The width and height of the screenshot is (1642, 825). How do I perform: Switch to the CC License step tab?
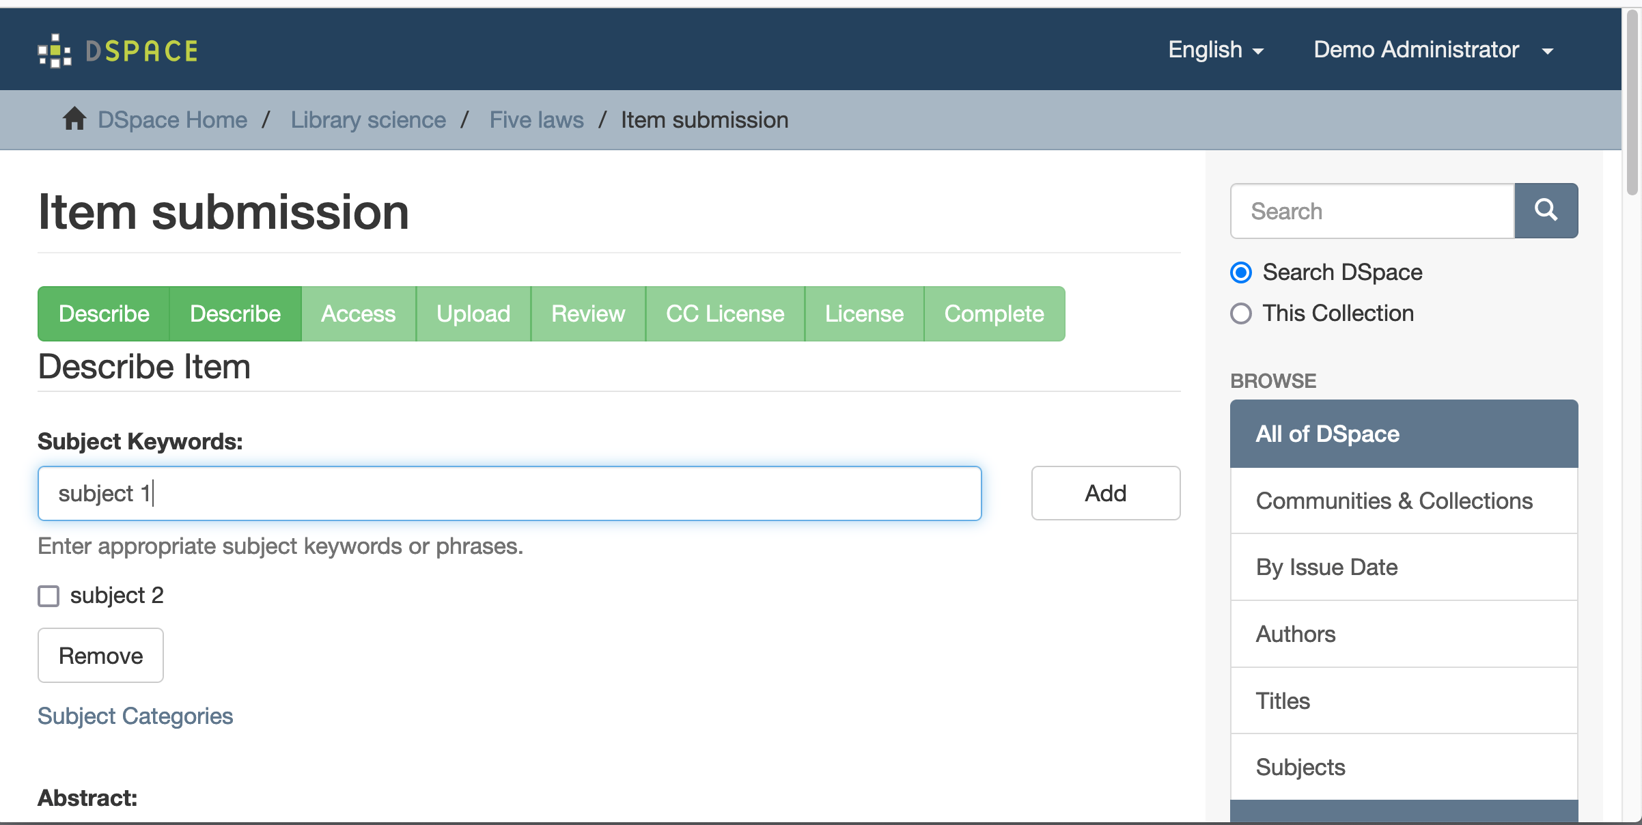[x=725, y=313]
